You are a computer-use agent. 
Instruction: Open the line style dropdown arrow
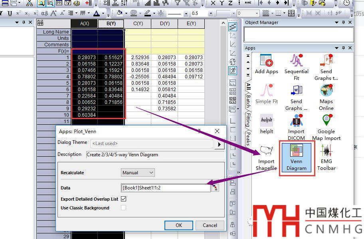tap(186, 14)
